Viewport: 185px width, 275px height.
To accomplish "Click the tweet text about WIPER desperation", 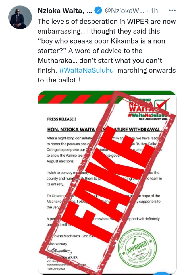I will point(107,21).
